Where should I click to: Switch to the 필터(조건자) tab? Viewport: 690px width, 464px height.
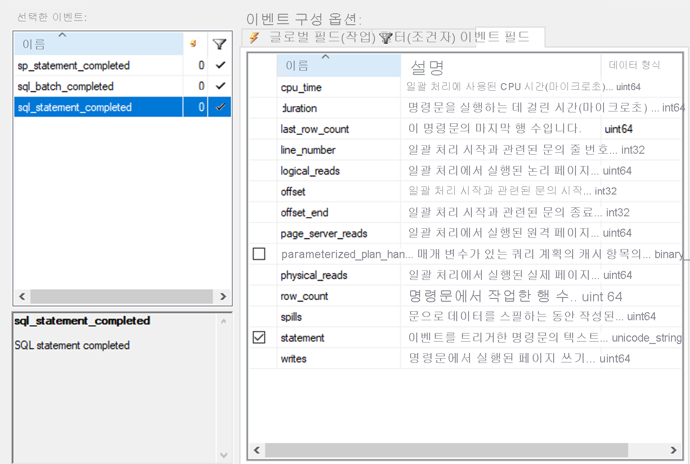pos(418,37)
